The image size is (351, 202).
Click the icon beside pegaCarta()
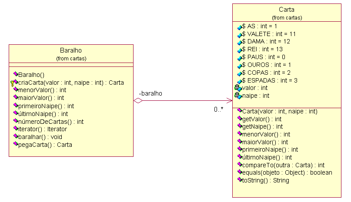(x=16, y=144)
